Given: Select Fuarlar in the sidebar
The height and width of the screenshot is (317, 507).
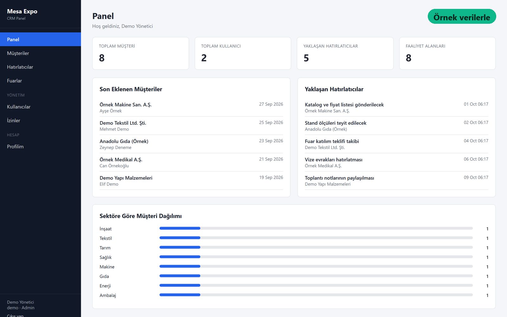Looking at the screenshot, I should coord(40,81).
